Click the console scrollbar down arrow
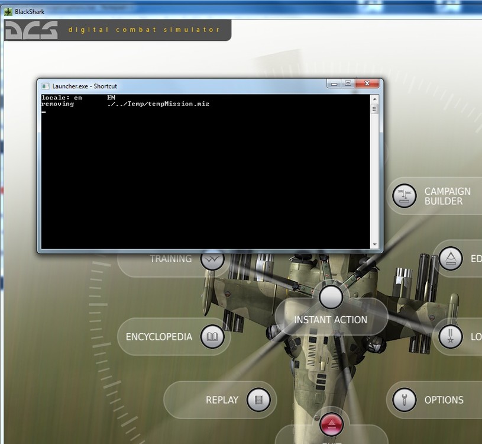 tap(374, 243)
